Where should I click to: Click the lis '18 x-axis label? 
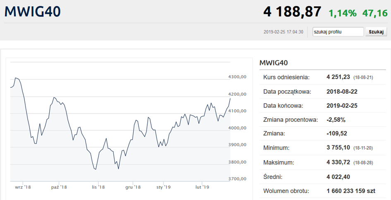[x=98, y=187]
